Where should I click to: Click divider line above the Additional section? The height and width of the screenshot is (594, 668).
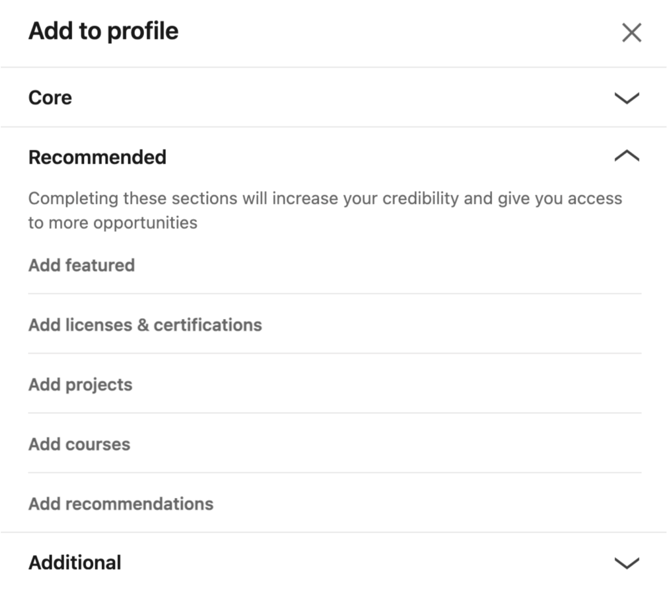[334, 532]
